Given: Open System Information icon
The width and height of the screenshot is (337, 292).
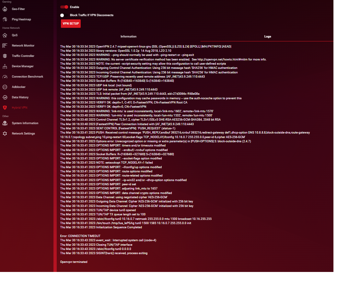Looking at the screenshot, I should pos(5,123).
